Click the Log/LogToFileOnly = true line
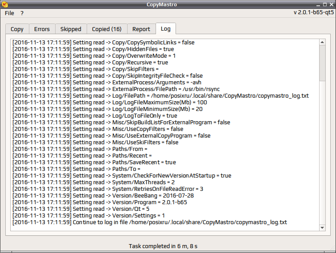Image resolution: width=336 pixels, height=253 pixels. tap(95, 115)
